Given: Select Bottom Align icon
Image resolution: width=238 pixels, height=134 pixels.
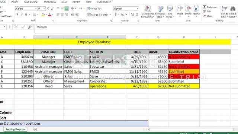Looking at the screenshot, I should [67, 9].
